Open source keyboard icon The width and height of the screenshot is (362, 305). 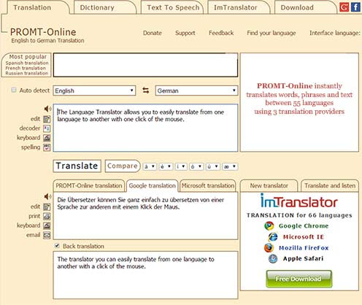47,138
